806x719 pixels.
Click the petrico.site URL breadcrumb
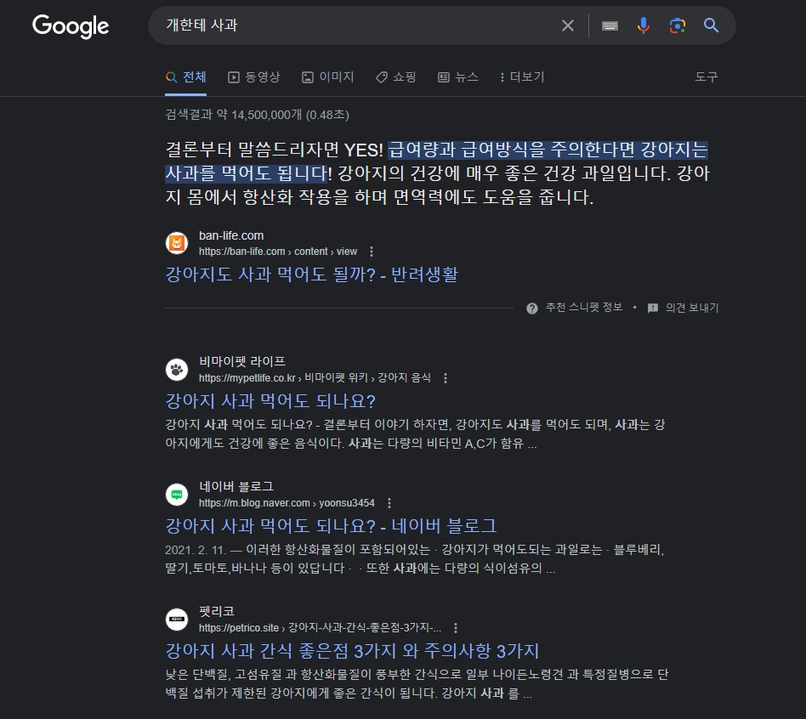click(x=320, y=627)
